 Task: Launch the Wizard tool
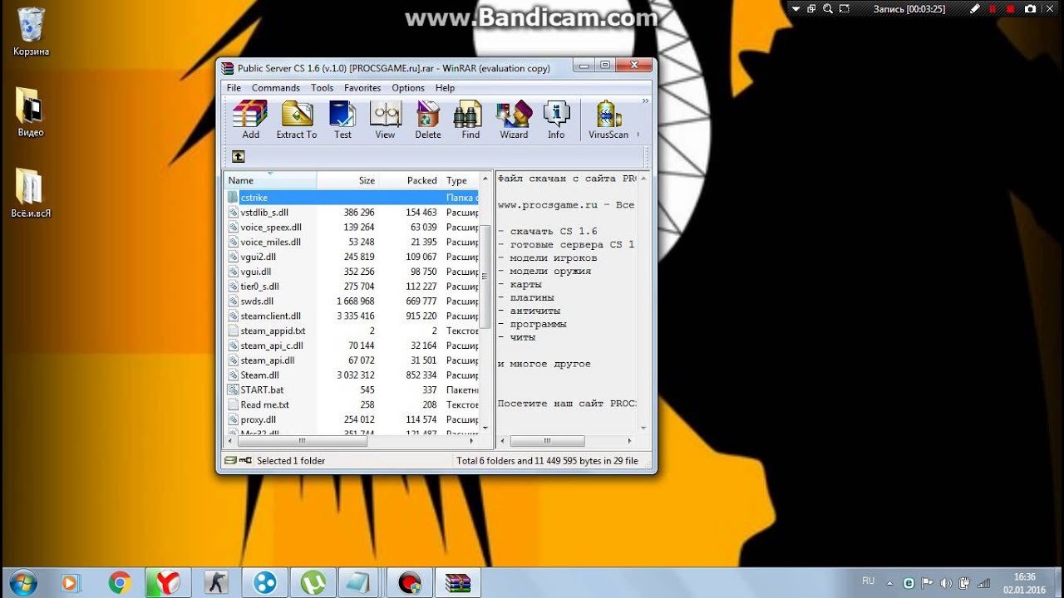(514, 120)
